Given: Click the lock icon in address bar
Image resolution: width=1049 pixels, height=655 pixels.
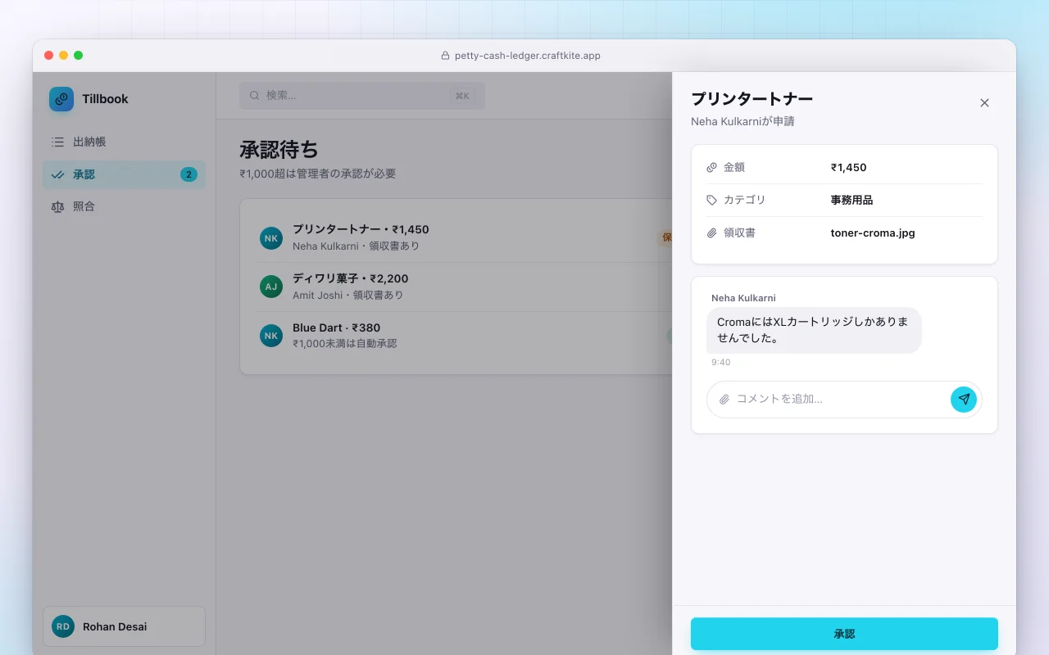Looking at the screenshot, I should pos(446,56).
